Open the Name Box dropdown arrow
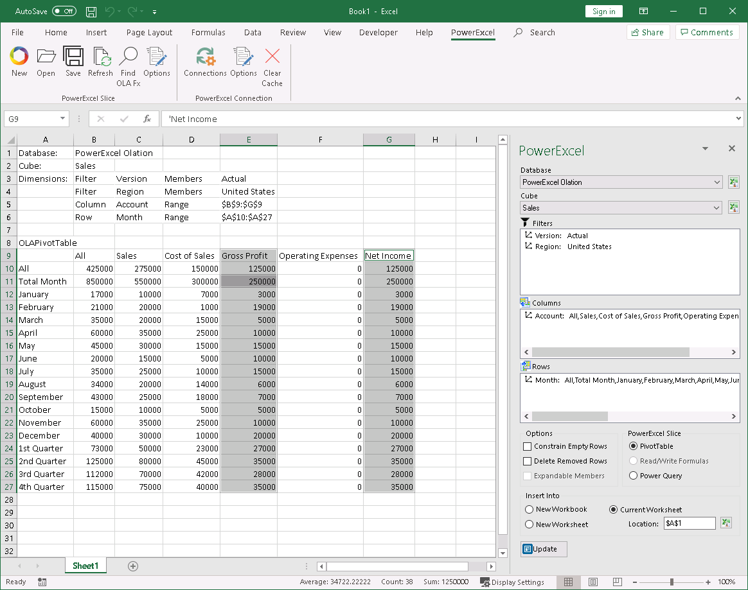The height and width of the screenshot is (590, 748). [x=62, y=119]
